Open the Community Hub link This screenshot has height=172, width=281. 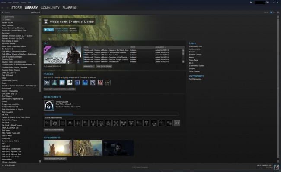195,46
